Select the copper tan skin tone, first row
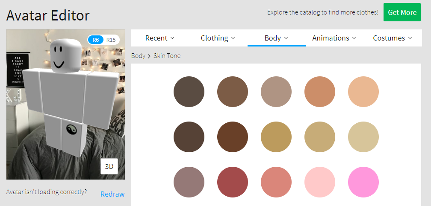 pos(320,92)
